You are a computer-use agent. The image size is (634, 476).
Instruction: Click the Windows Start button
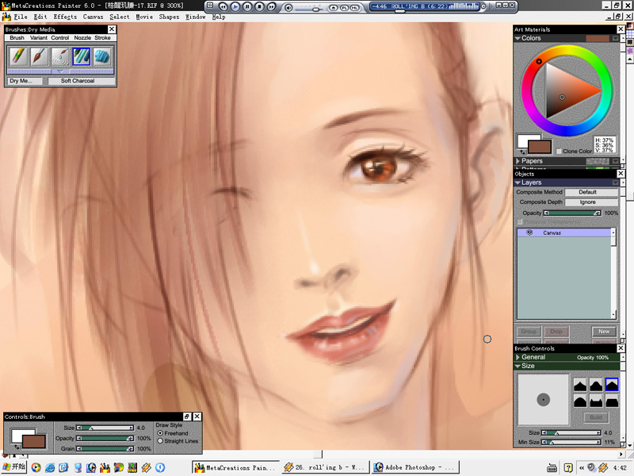(x=14, y=467)
